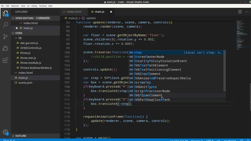This screenshot has height=141, width=251.
Task: Open the Debug view bug icon
Action: [5, 48]
